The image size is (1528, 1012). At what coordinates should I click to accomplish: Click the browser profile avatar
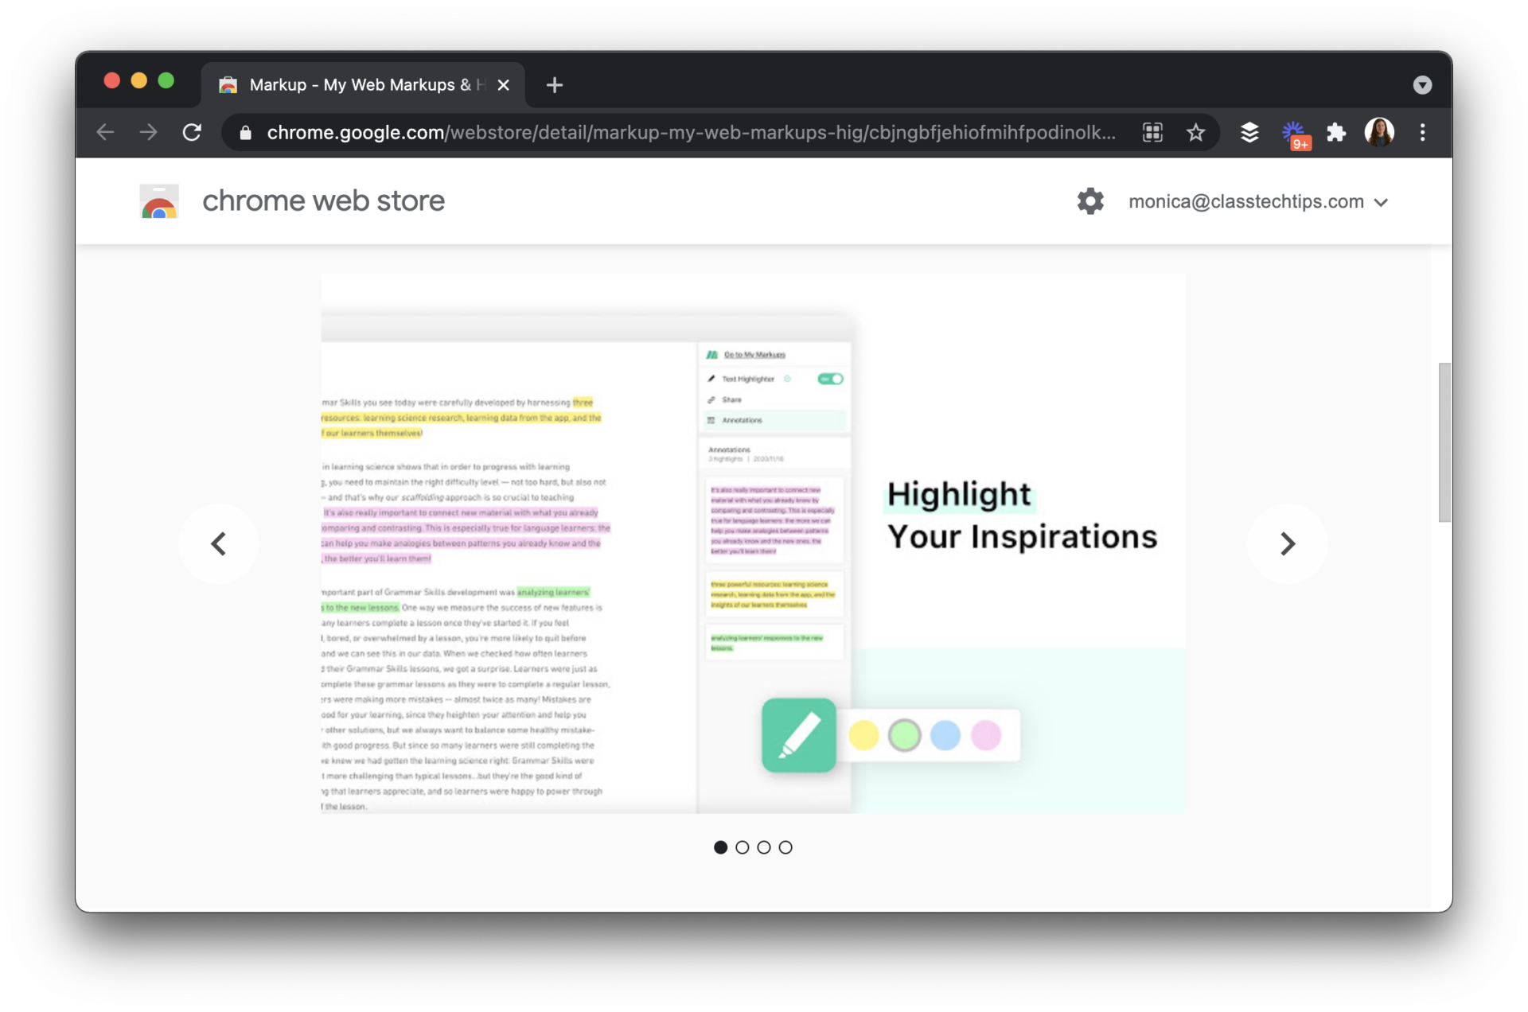coord(1380,132)
